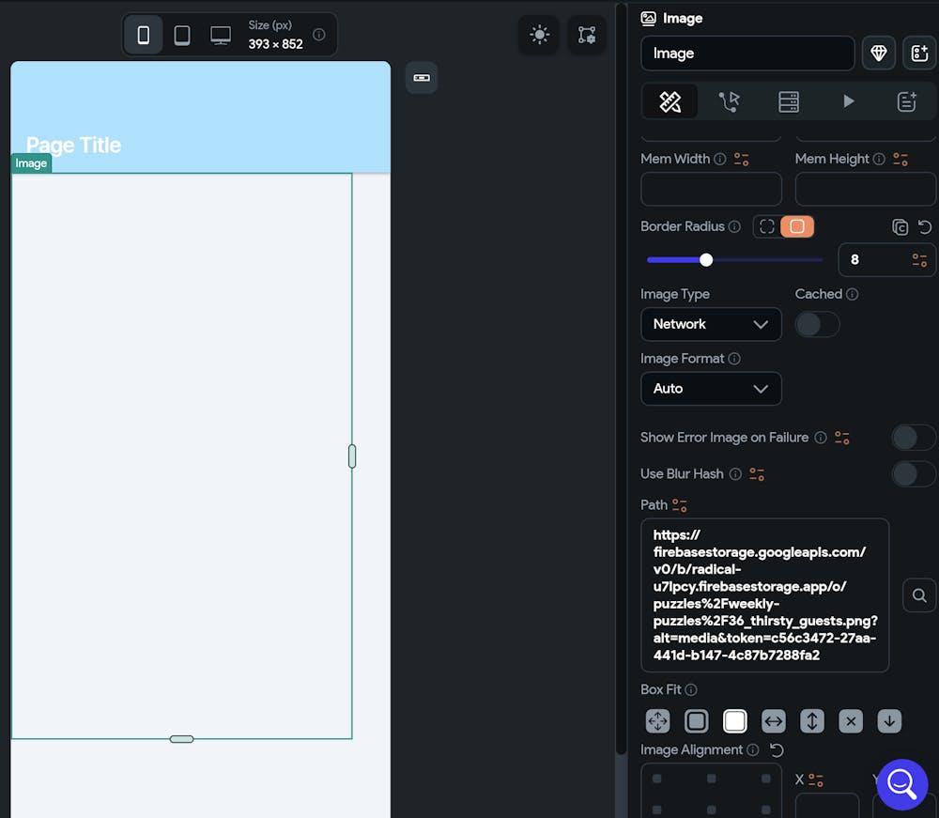This screenshot has width=939, height=818.
Task: Select top-left image alignment dot
Action: (x=657, y=779)
